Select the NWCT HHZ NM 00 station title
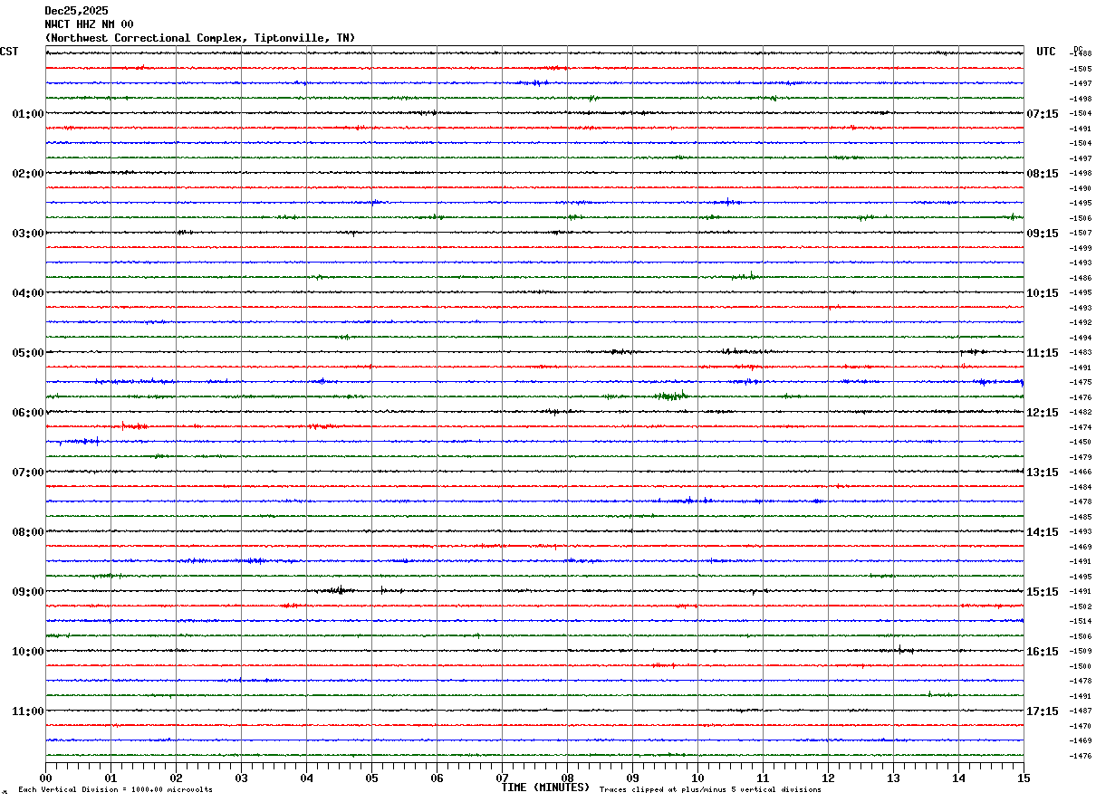 89,24
